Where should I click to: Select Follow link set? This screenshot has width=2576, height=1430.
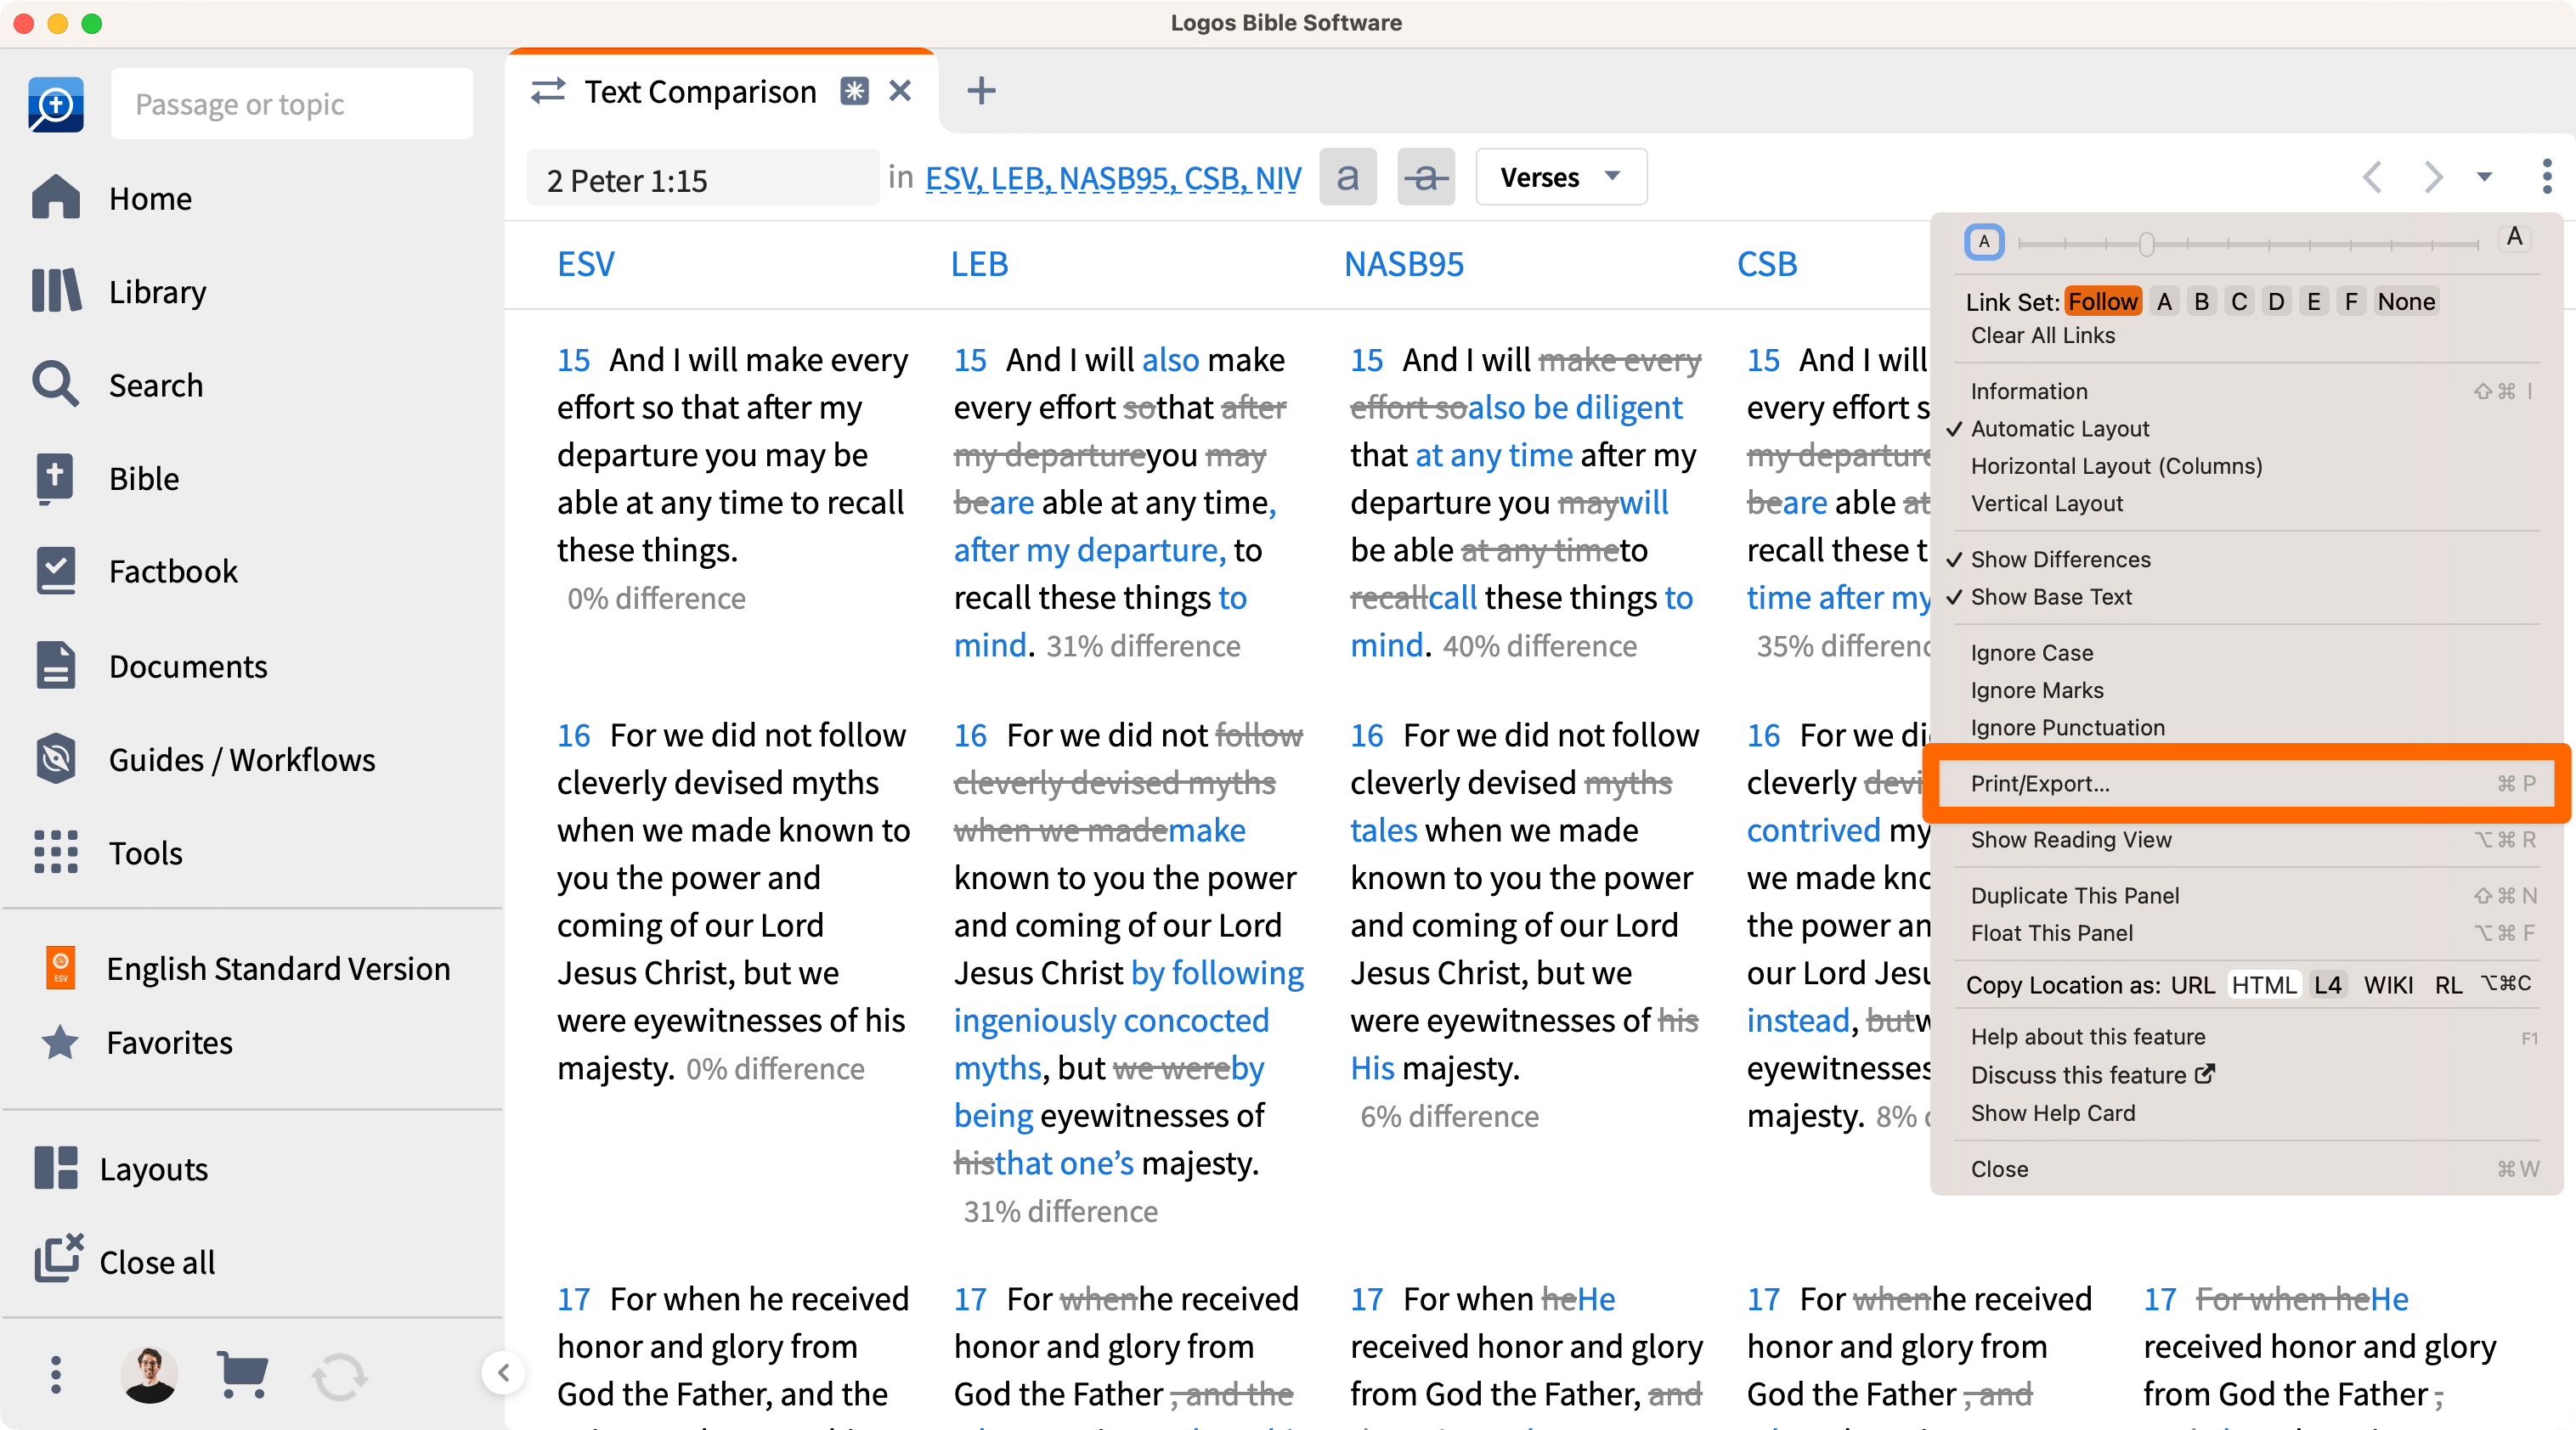(2102, 301)
